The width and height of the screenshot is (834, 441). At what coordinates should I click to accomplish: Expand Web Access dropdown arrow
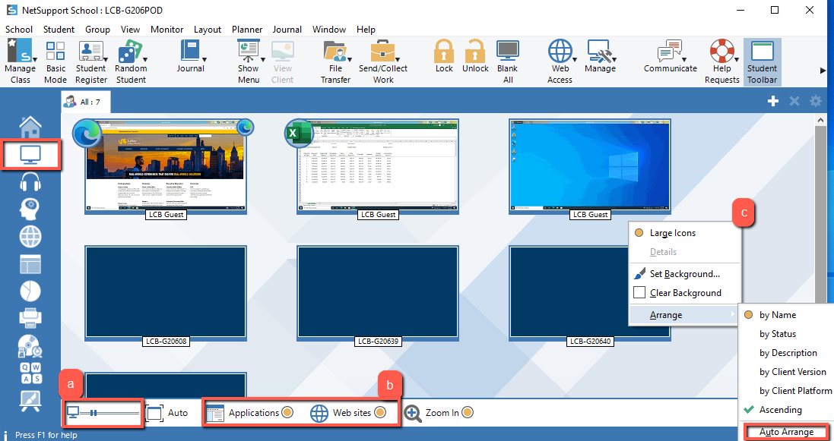coord(575,59)
